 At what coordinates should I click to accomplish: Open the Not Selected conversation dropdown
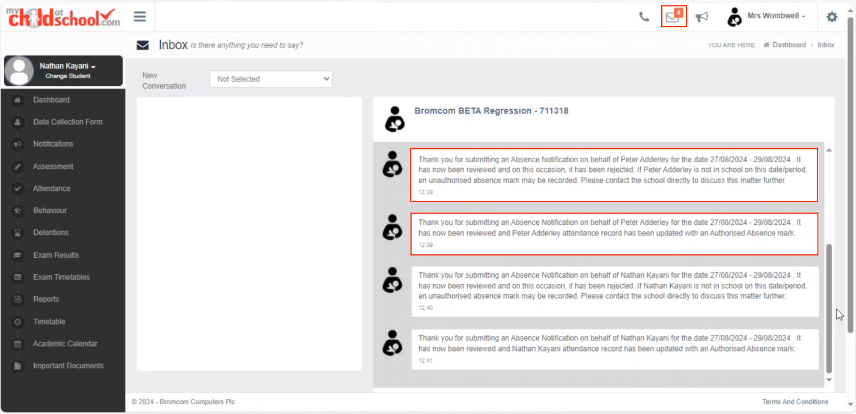click(270, 79)
